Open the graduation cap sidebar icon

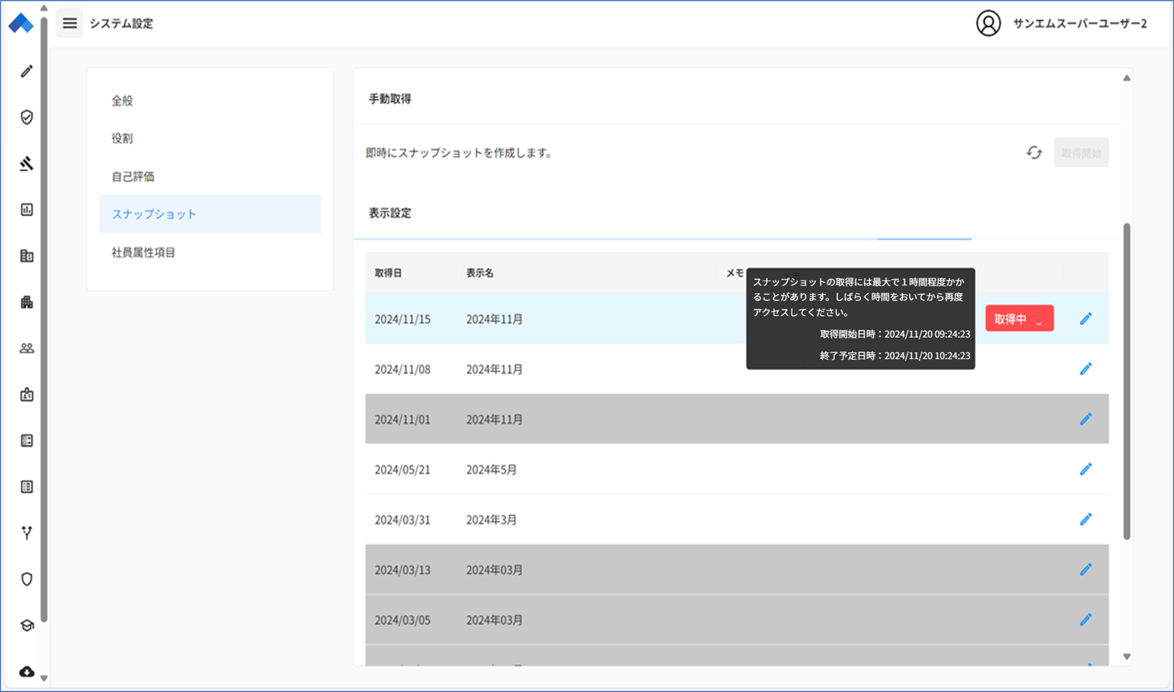(x=27, y=625)
